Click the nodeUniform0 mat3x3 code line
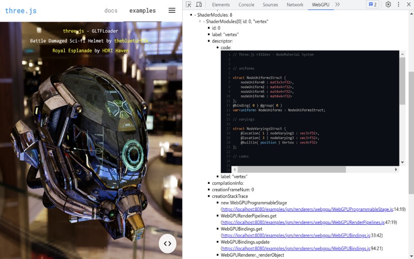 (267, 82)
